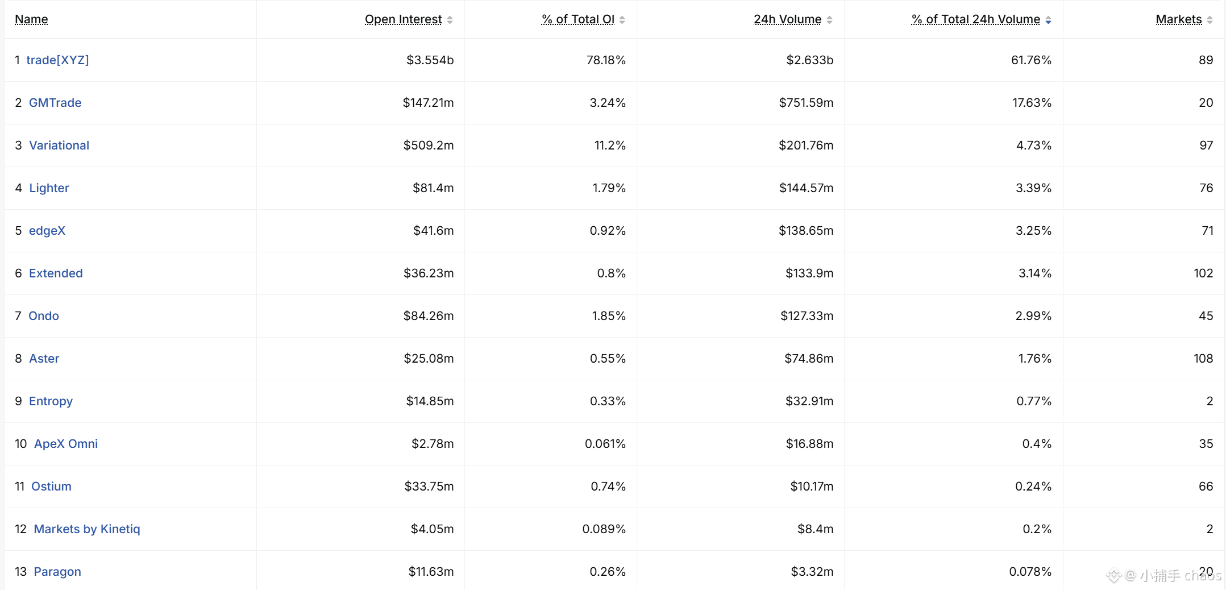Toggle sort arrows beside 24h Volume

click(x=829, y=20)
